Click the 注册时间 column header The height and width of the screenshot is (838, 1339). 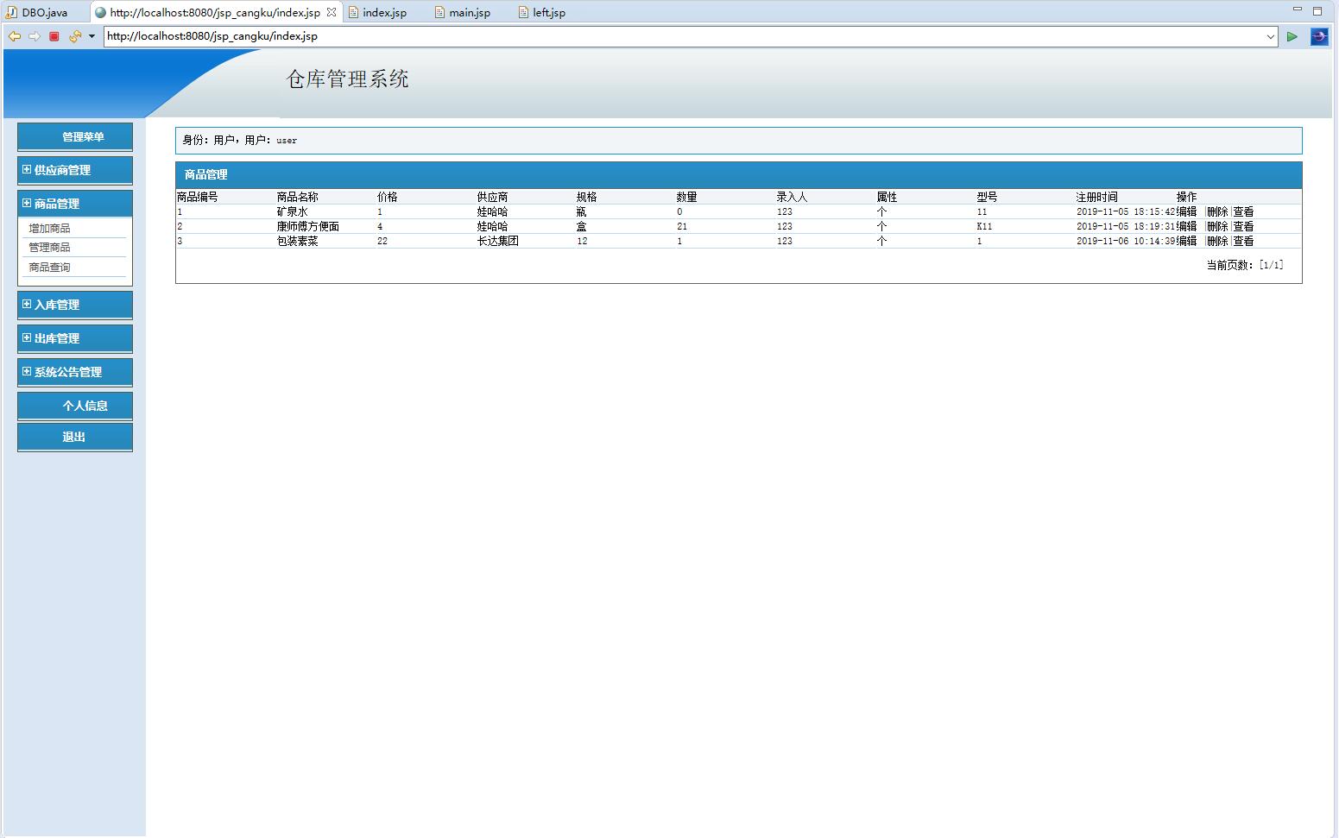pyautogui.click(x=1097, y=197)
